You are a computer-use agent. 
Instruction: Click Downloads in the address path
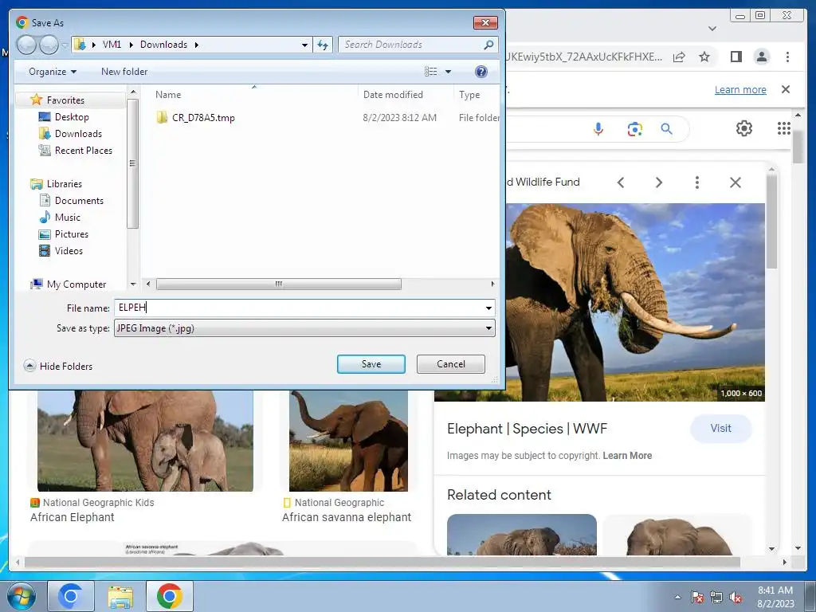click(x=164, y=45)
